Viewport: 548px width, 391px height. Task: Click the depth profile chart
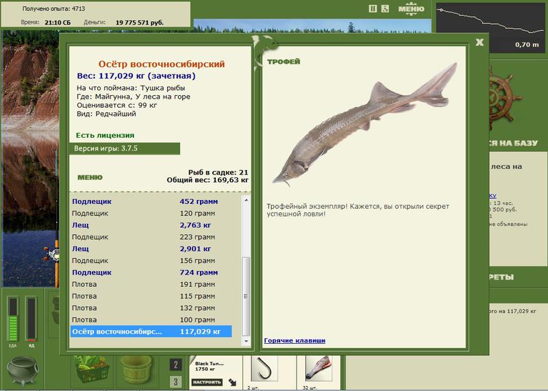490,27
